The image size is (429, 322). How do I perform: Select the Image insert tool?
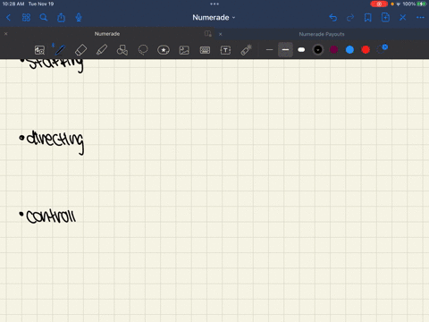click(184, 50)
